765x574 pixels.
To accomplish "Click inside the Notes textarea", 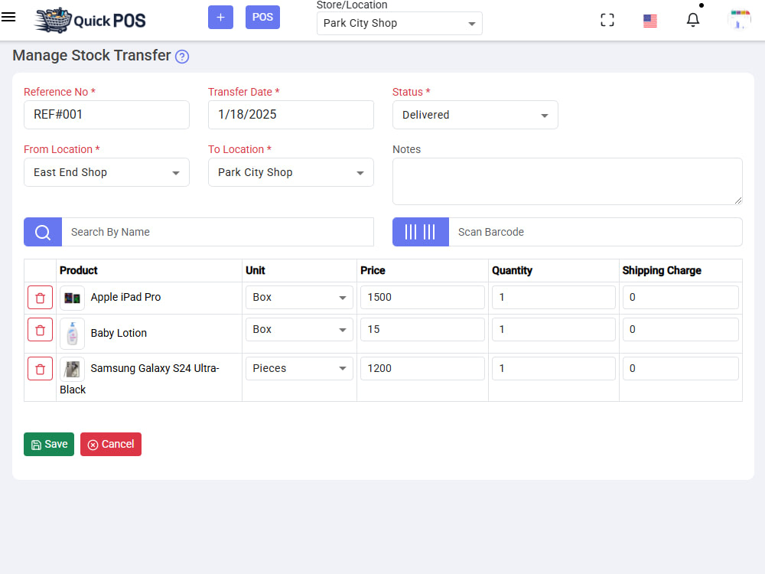I will pos(568,181).
